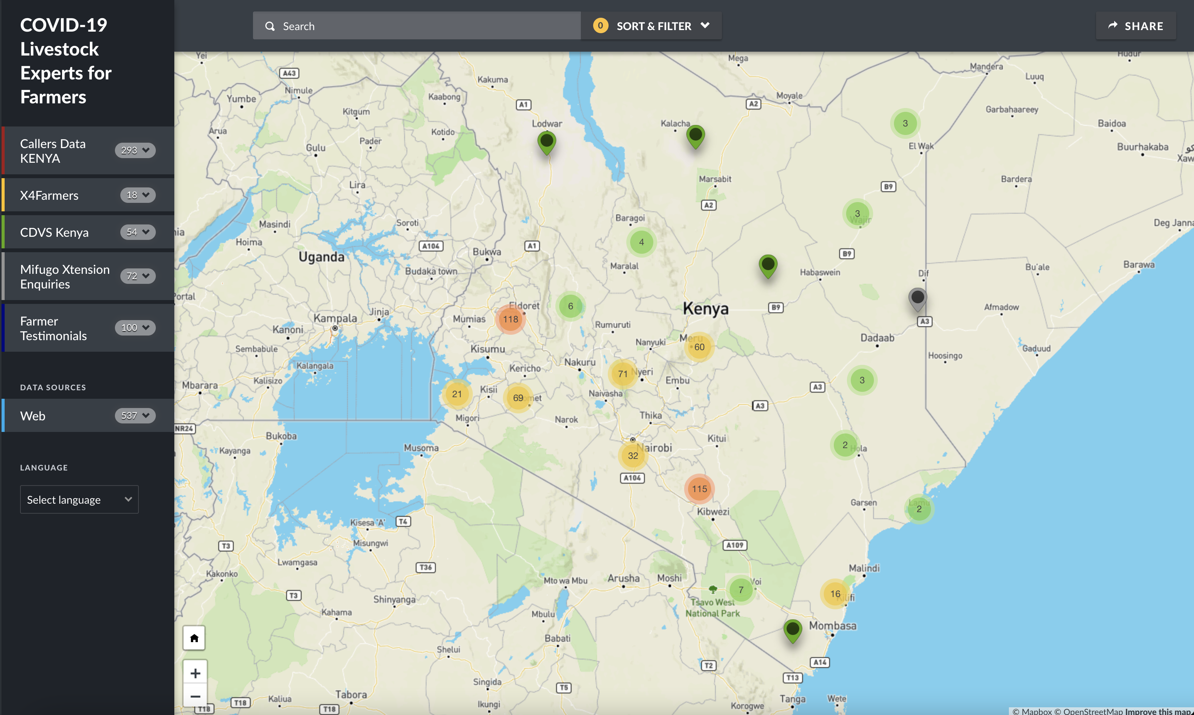Expand the Web 537 data source dropdown
This screenshot has height=715, width=1194.
click(x=135, y=415)
